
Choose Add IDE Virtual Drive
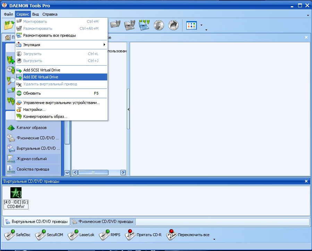(61, 77)
